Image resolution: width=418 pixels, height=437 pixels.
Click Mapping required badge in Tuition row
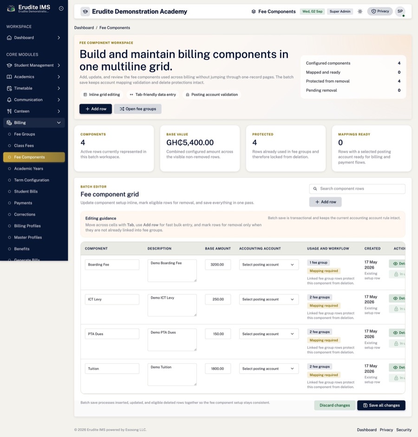(x=324, y=375)
